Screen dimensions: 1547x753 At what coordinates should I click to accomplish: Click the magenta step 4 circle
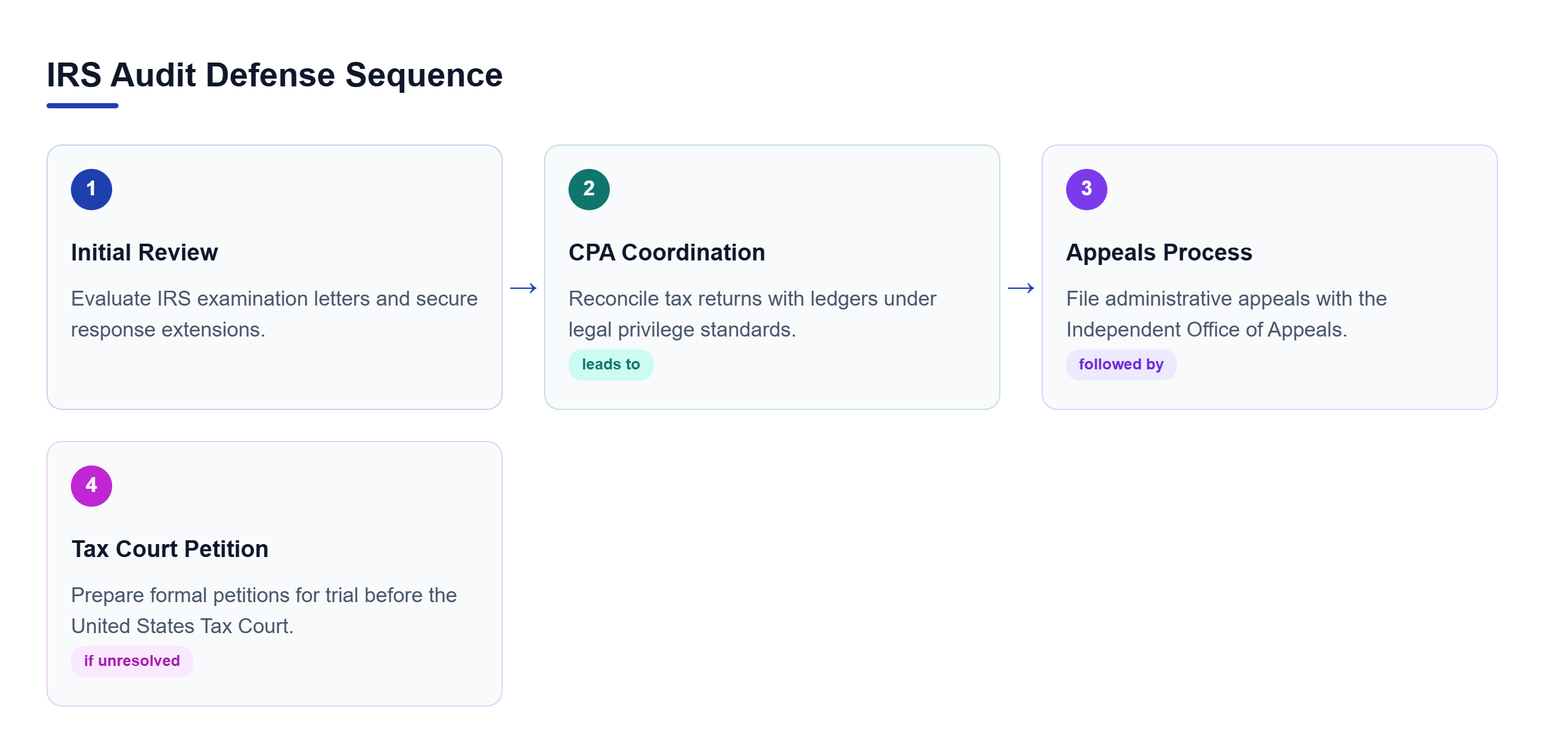tap(92, 486)
